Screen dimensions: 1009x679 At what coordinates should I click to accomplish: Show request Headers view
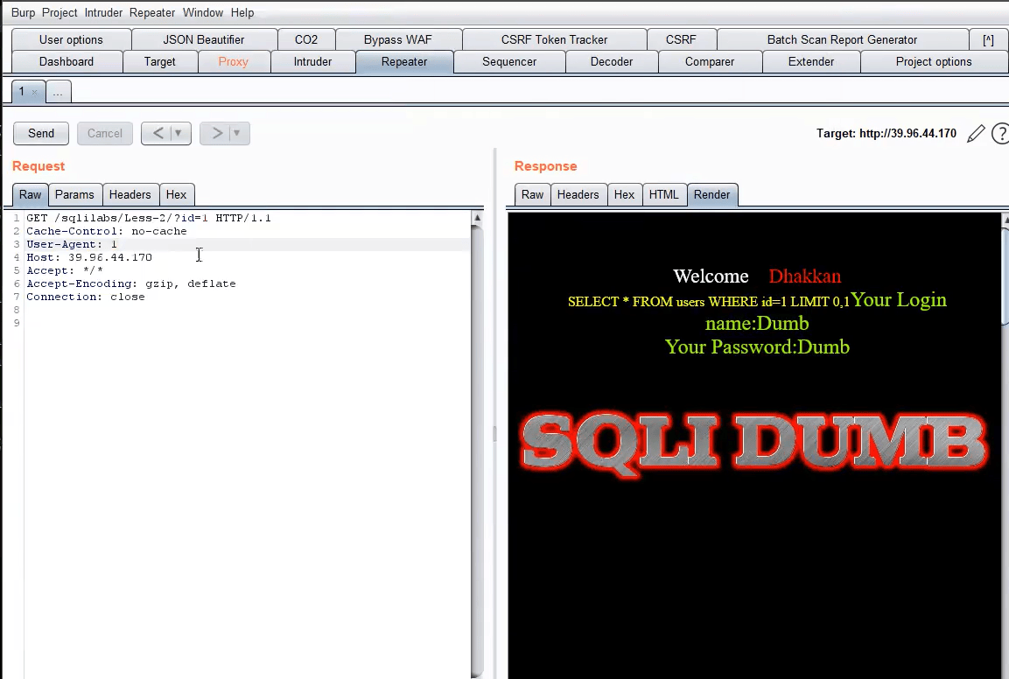tap(130, 194)
